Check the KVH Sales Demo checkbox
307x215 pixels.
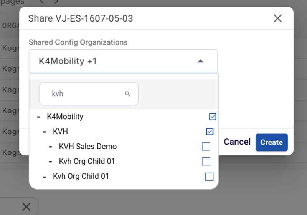206,147
